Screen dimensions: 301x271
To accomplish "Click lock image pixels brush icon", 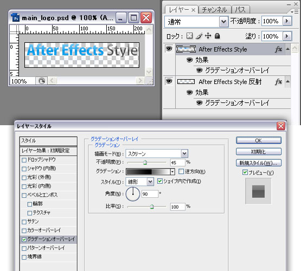I will 199,36.
